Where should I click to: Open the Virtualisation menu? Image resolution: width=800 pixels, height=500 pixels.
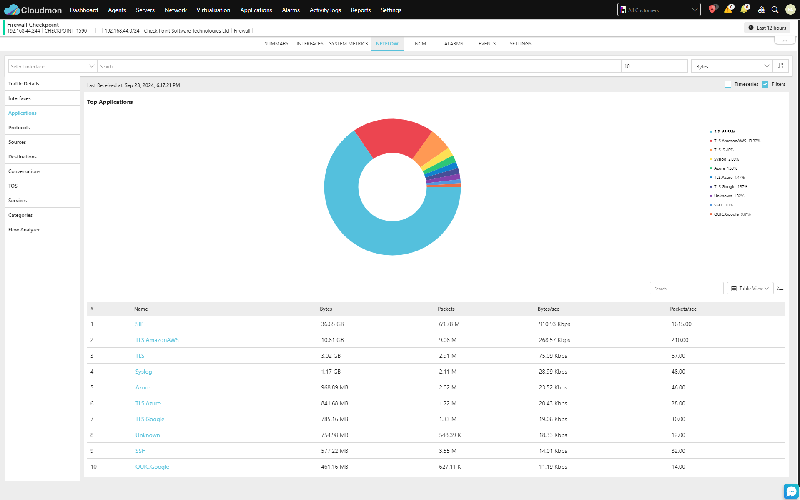(213, 10)
